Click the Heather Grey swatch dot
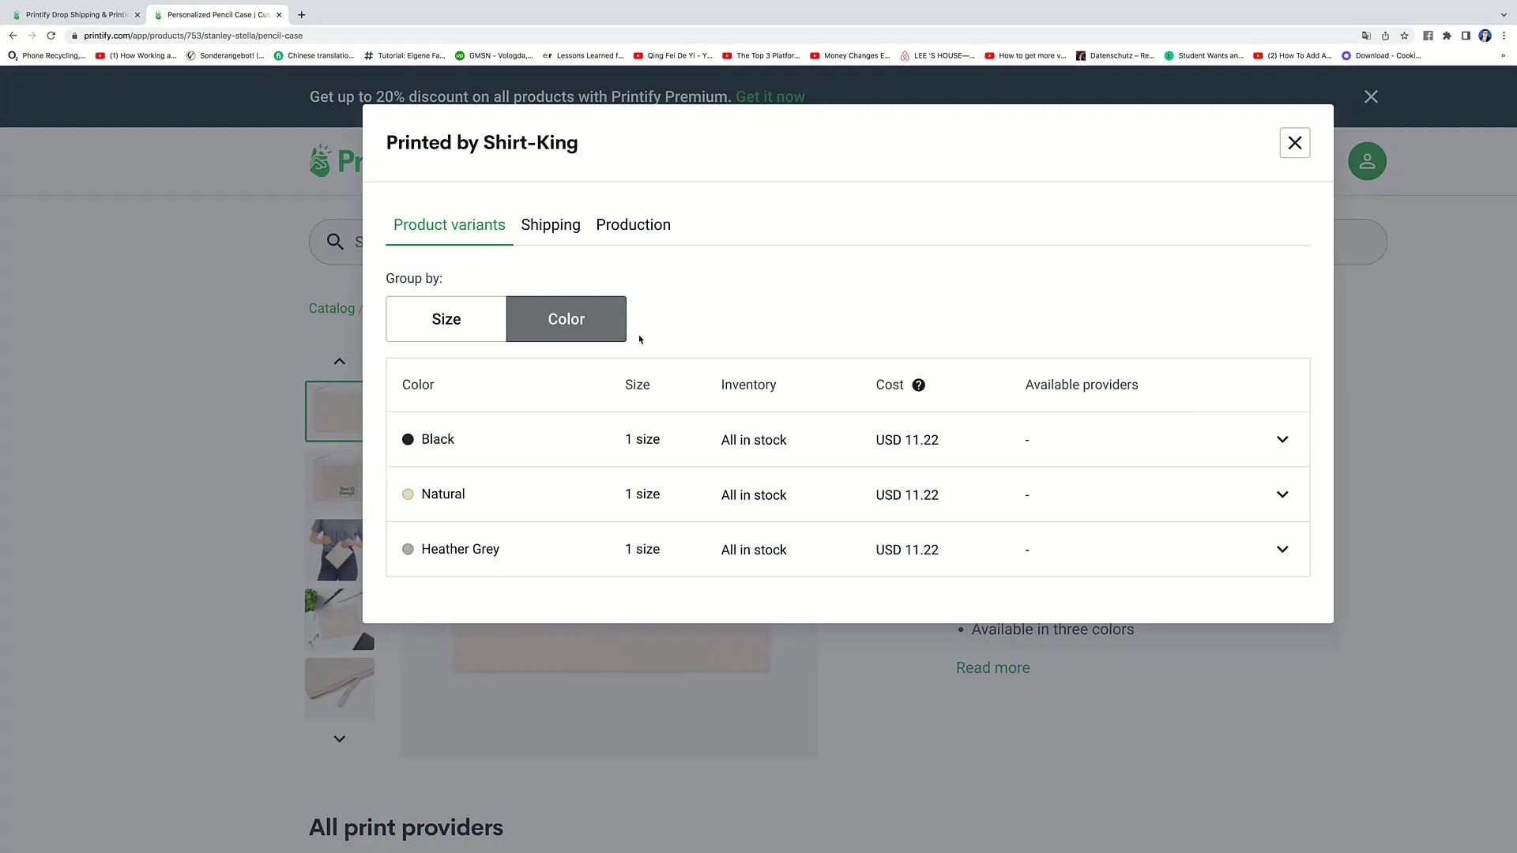This screenshot has height=853, width=1517. 408,550
